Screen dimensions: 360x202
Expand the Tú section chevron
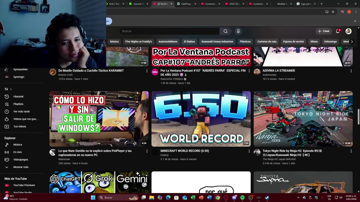[x=11, y=89]
